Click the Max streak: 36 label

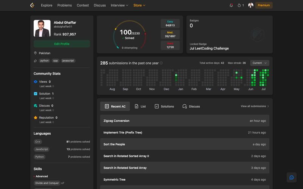click(237, 63)
